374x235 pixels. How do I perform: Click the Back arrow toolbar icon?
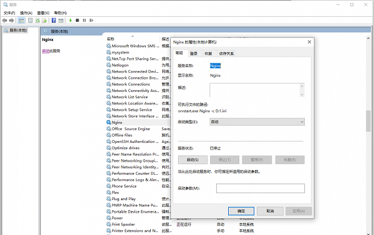point(4,21)
